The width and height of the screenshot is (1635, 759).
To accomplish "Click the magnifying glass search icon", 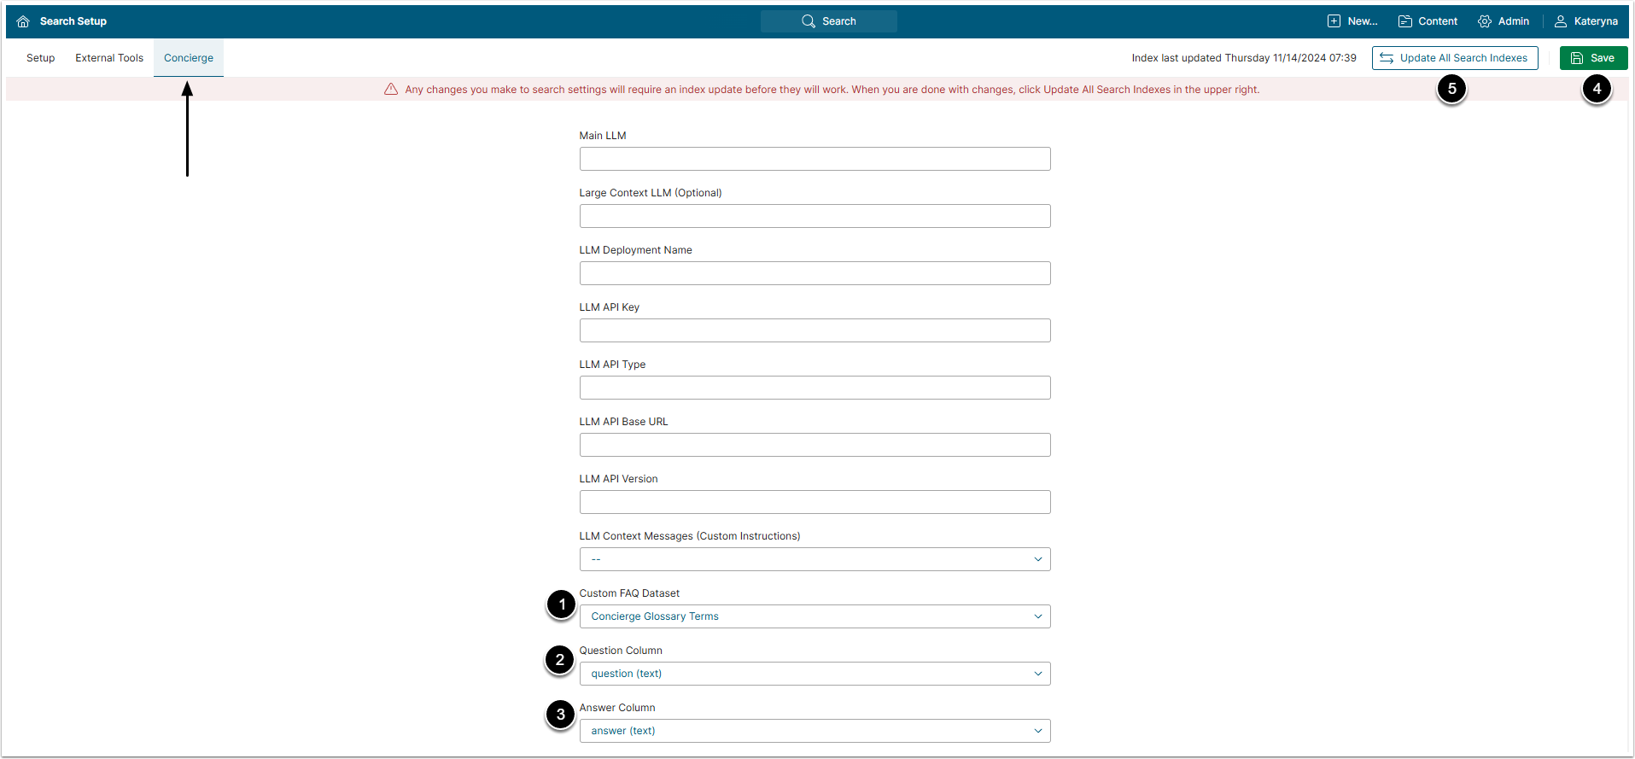I will point(808,21).
